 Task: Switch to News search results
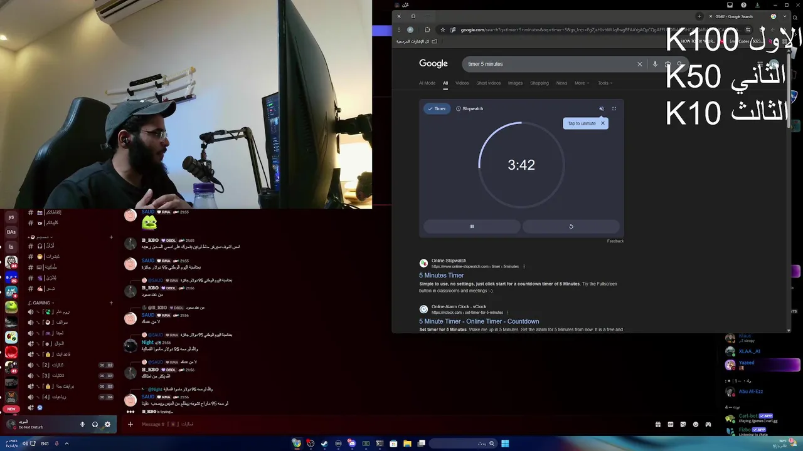click(x=561, y=83)
